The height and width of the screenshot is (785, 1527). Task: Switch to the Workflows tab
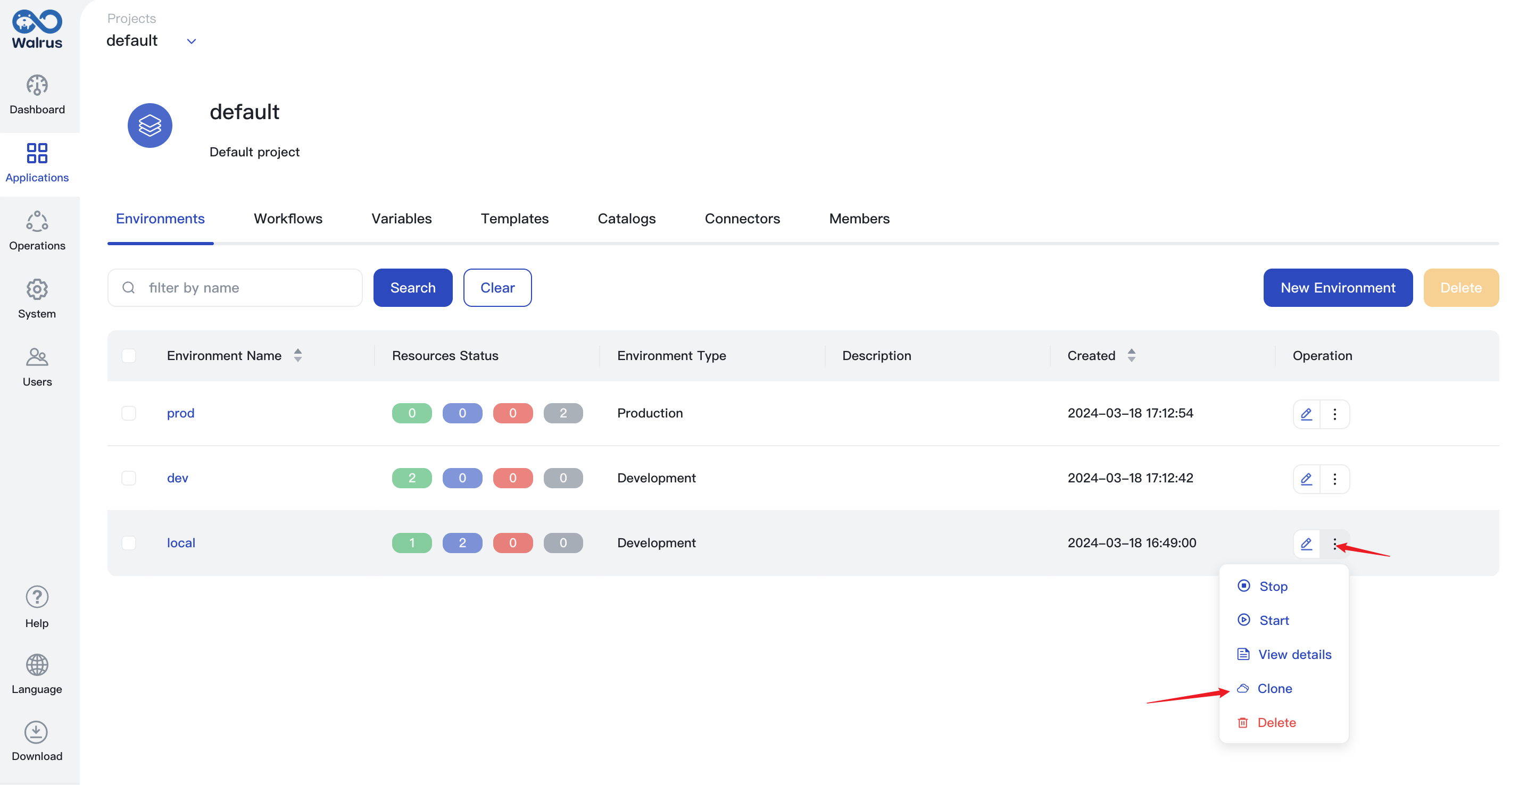(287, 218)
